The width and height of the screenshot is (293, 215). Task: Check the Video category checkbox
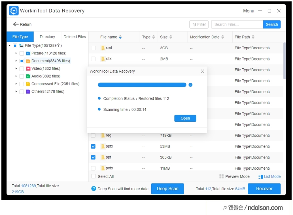click(x=22, y=69)
